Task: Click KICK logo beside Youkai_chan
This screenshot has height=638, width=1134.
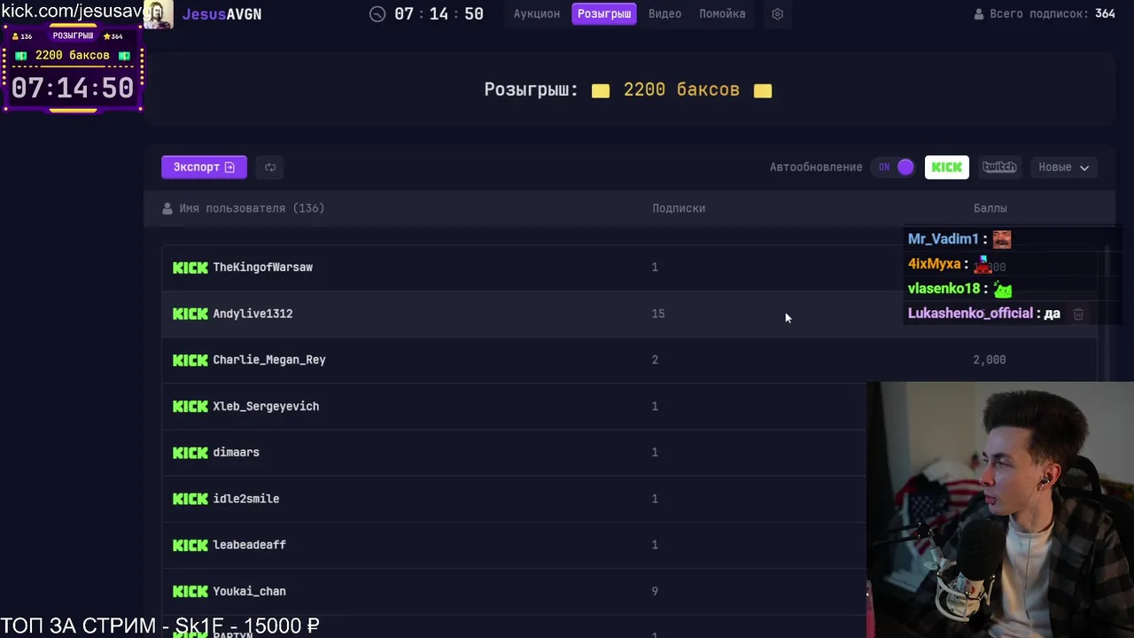Action: pos(190,591)
